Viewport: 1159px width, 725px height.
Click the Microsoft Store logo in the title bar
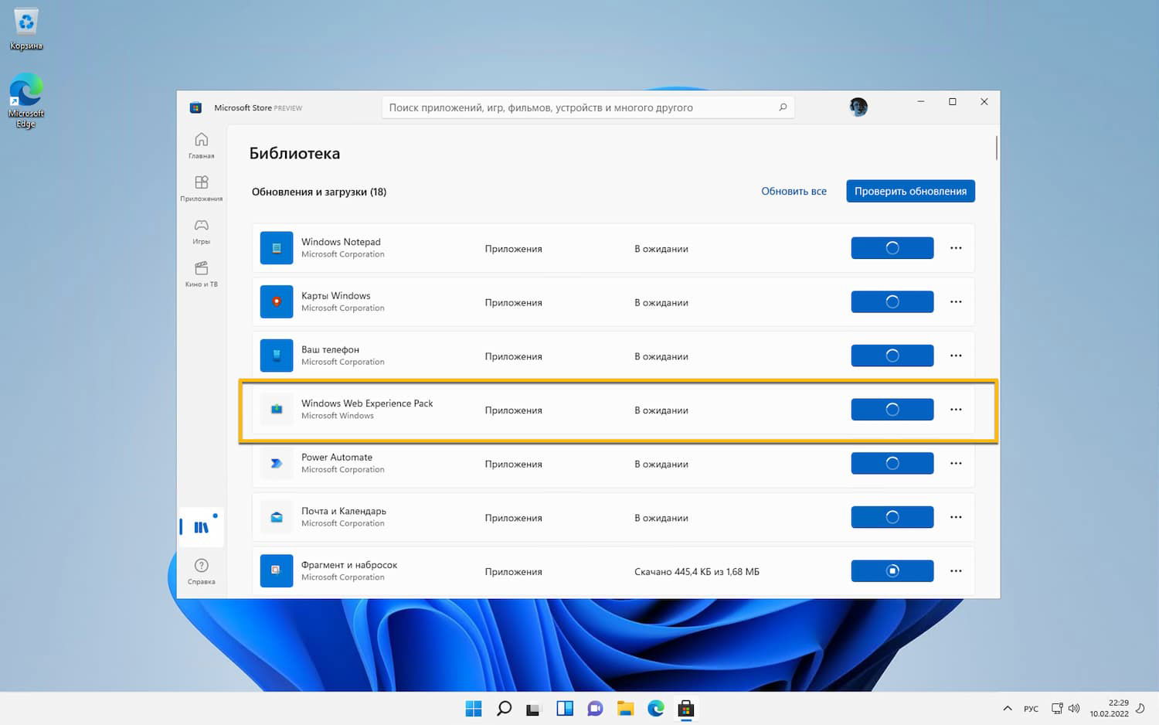[x=195, y=107]
